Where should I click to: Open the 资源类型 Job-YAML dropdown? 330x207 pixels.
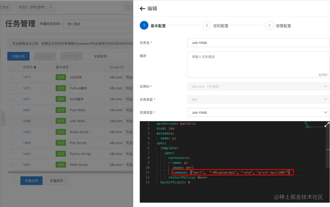point(258,113)
